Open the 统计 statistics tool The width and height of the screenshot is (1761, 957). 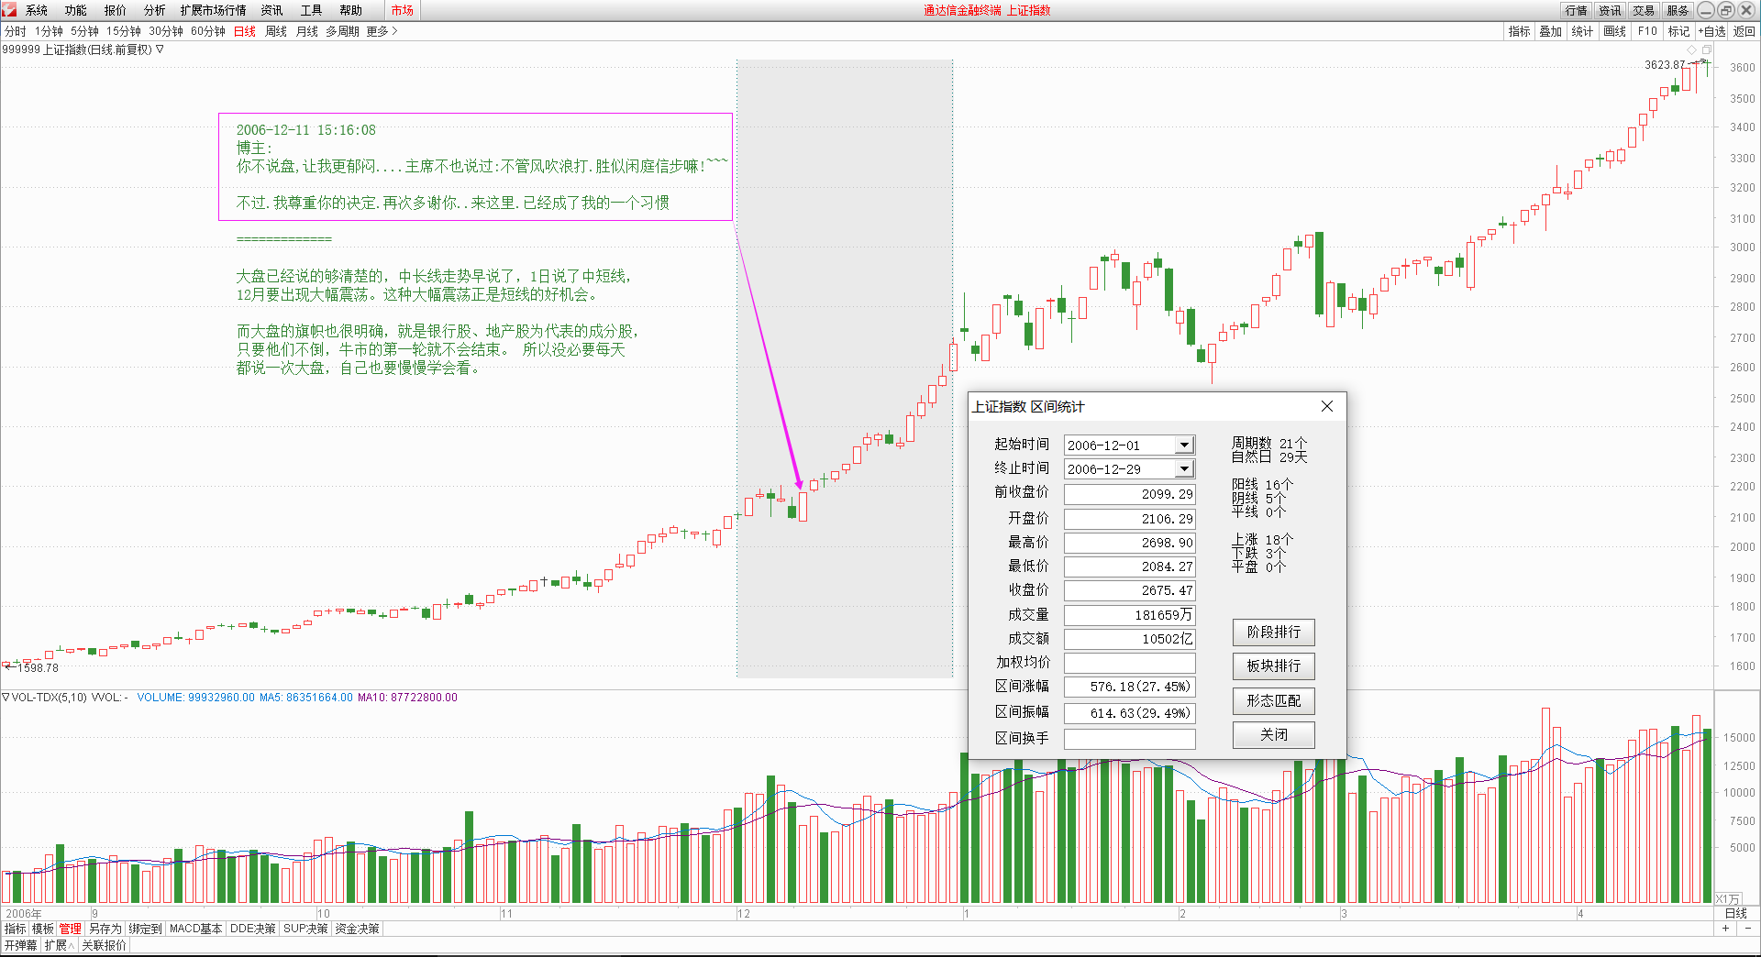[1582, 30]
